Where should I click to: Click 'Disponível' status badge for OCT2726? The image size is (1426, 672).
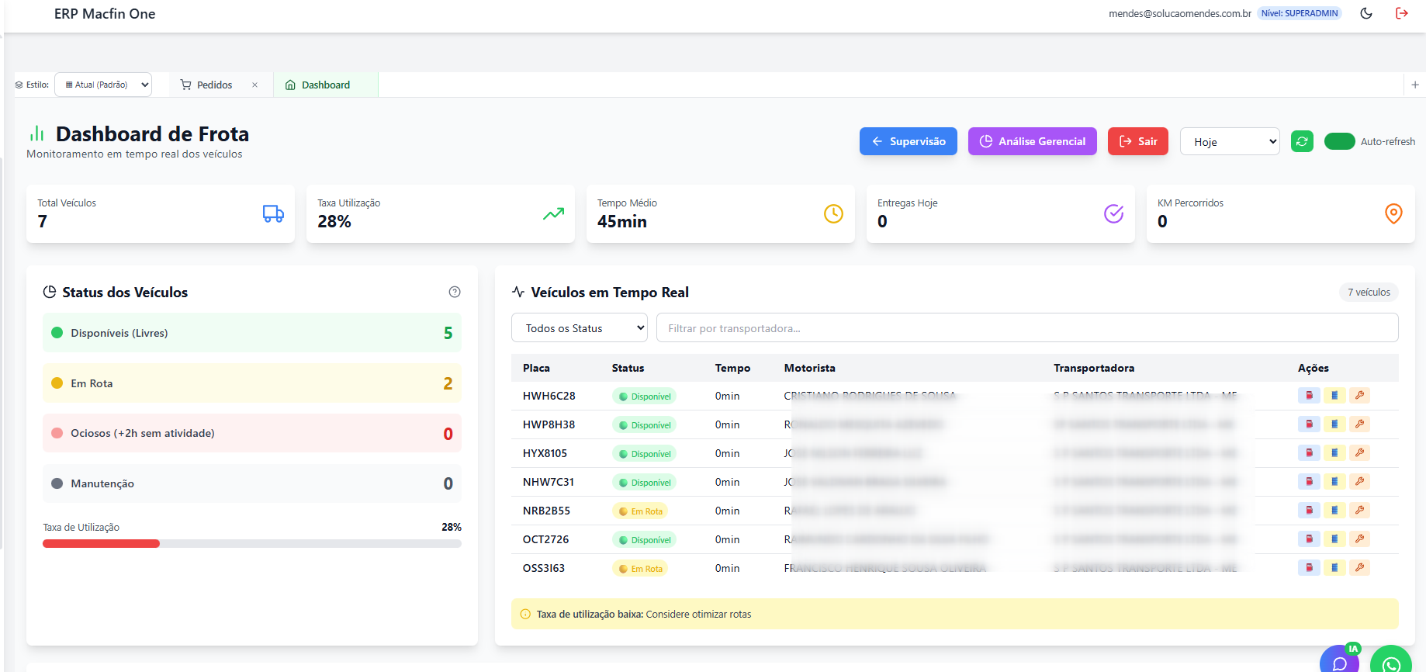644,540
